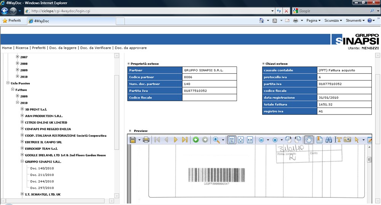Open zoom tool dropdown arrow
The width and height of the screenshot is (381, 205).
(x=223, y=140)
